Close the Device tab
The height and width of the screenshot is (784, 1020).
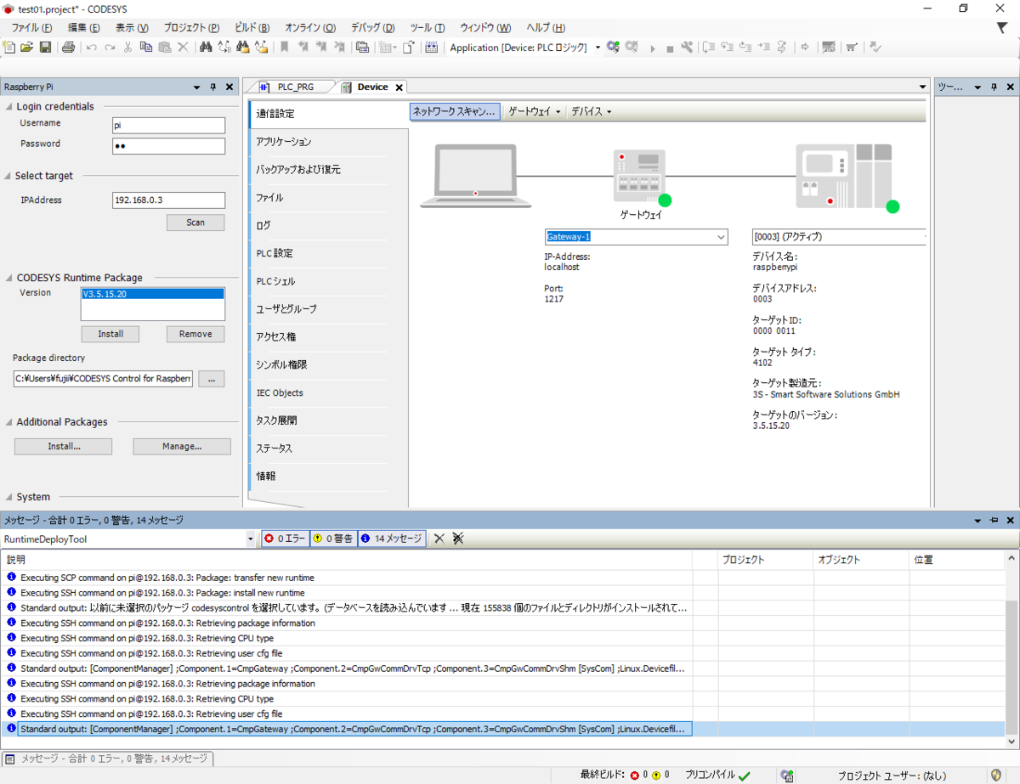pos(399,87)
